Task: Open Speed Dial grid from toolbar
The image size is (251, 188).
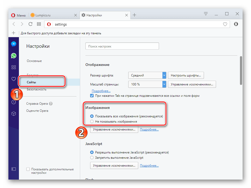Action: pos(39,24)
